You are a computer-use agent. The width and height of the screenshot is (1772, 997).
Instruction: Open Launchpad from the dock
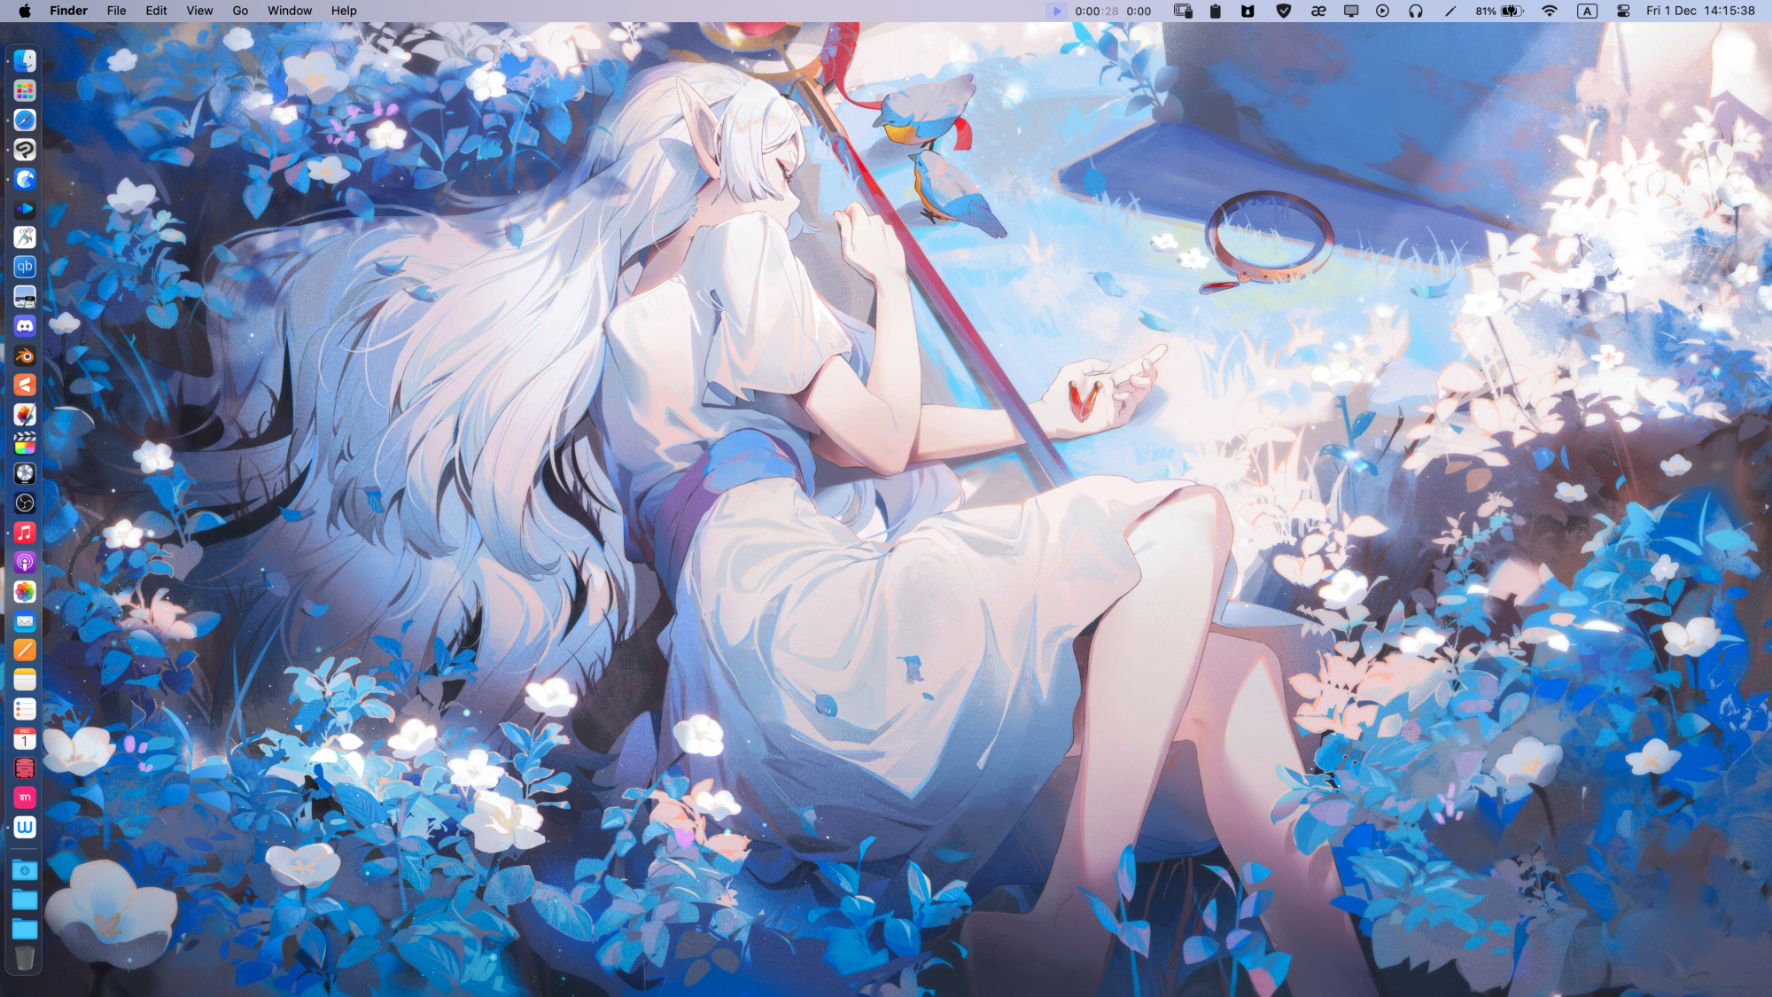(25, 90)
